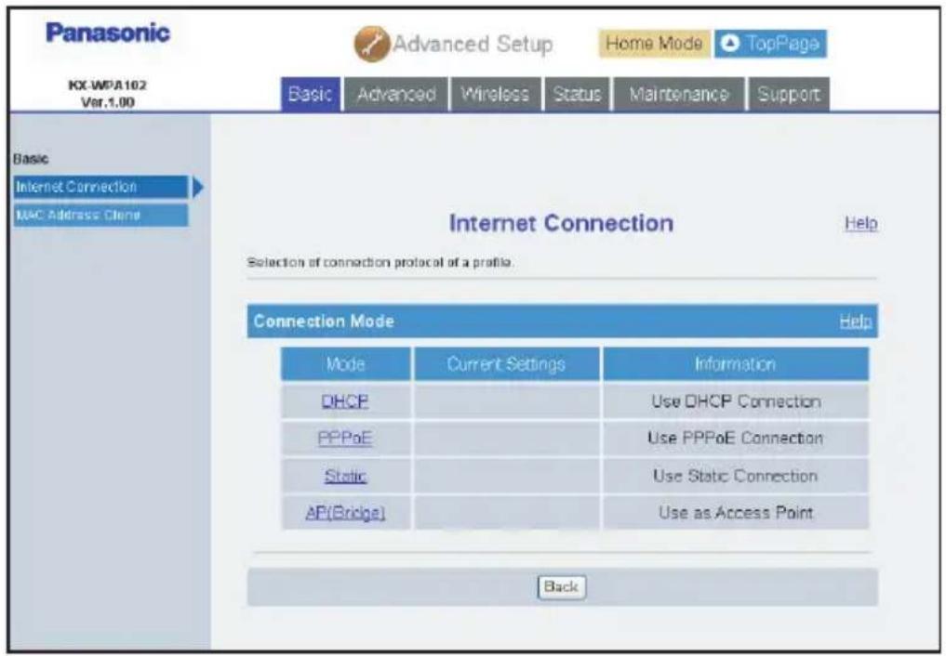The height and width of the screenshot is (656, 946).
Task: Click the TopPage up-arrow icon
Action: point(730,44)
